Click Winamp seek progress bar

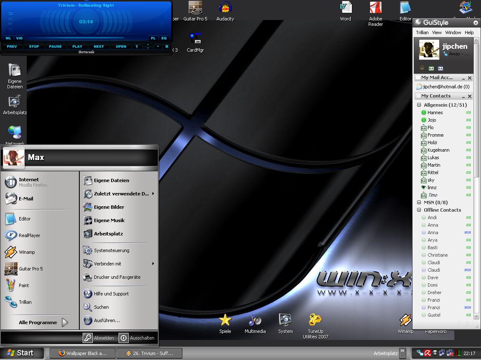coord(86,38)
